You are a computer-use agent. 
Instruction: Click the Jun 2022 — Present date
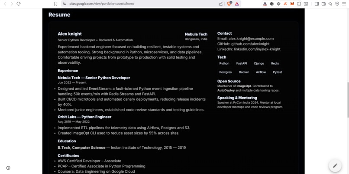click(x=72, y=82)
